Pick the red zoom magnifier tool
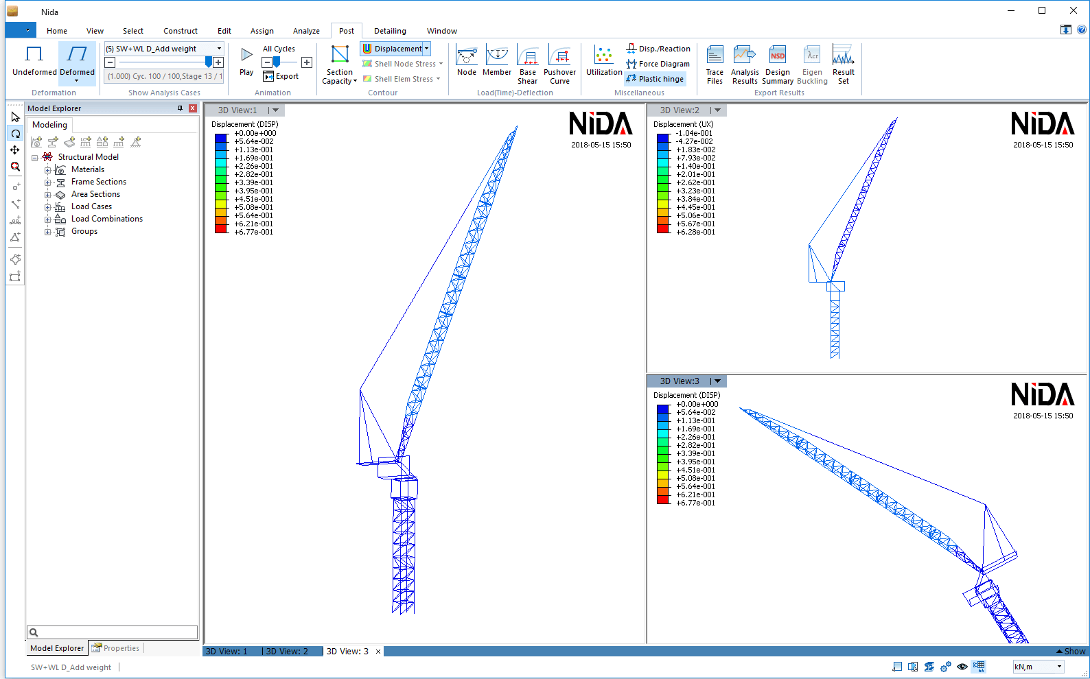The height and width of the screenshot is (679, 1090). 15,167
